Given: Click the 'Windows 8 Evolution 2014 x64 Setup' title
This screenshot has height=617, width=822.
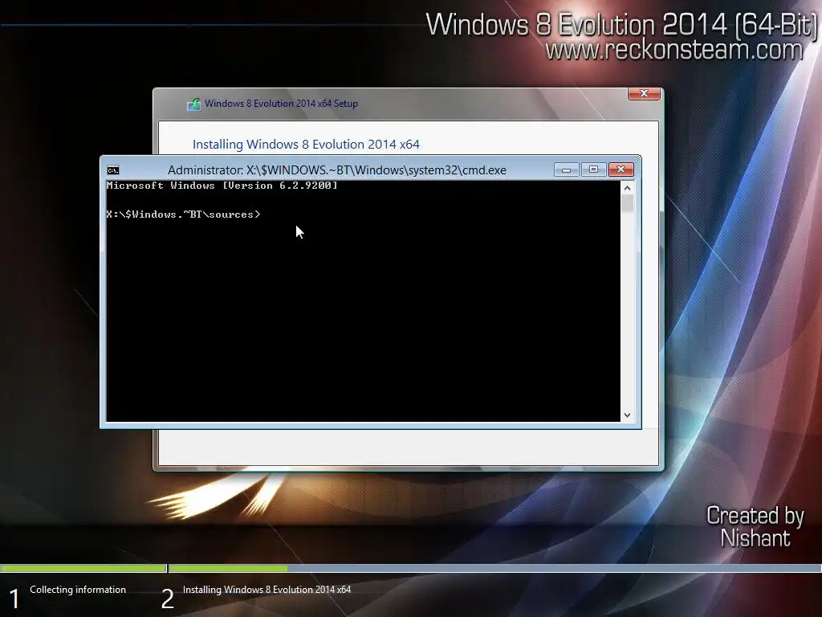Looking at the screenshot, I should 281,104.
